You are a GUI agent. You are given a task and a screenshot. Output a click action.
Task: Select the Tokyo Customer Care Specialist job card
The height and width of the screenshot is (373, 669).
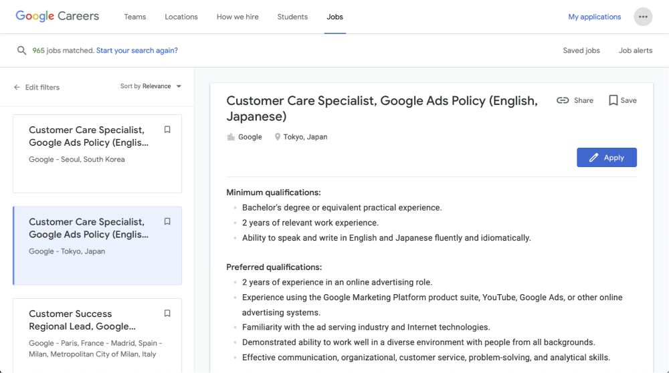pyautogui.click(x=97, y=245)
